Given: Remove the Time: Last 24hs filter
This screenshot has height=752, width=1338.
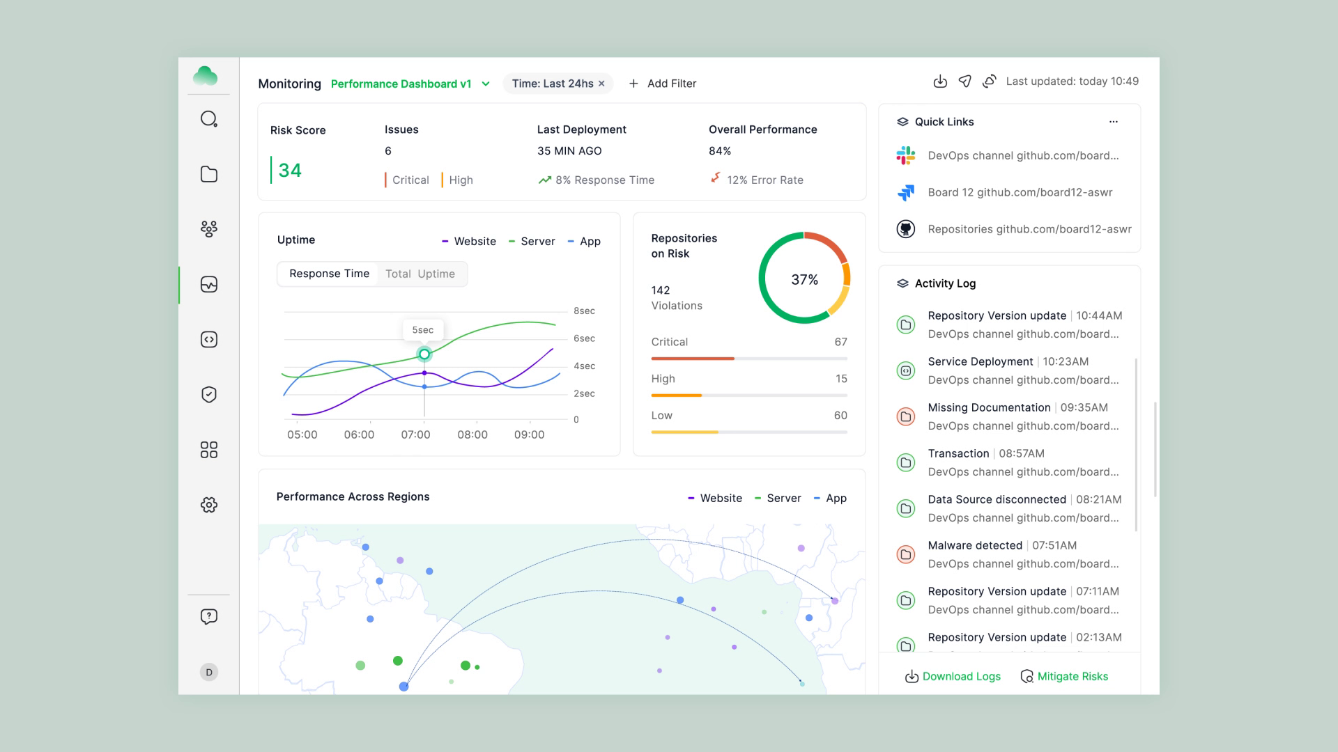Looking at the screenshot, I should [601, 84].
